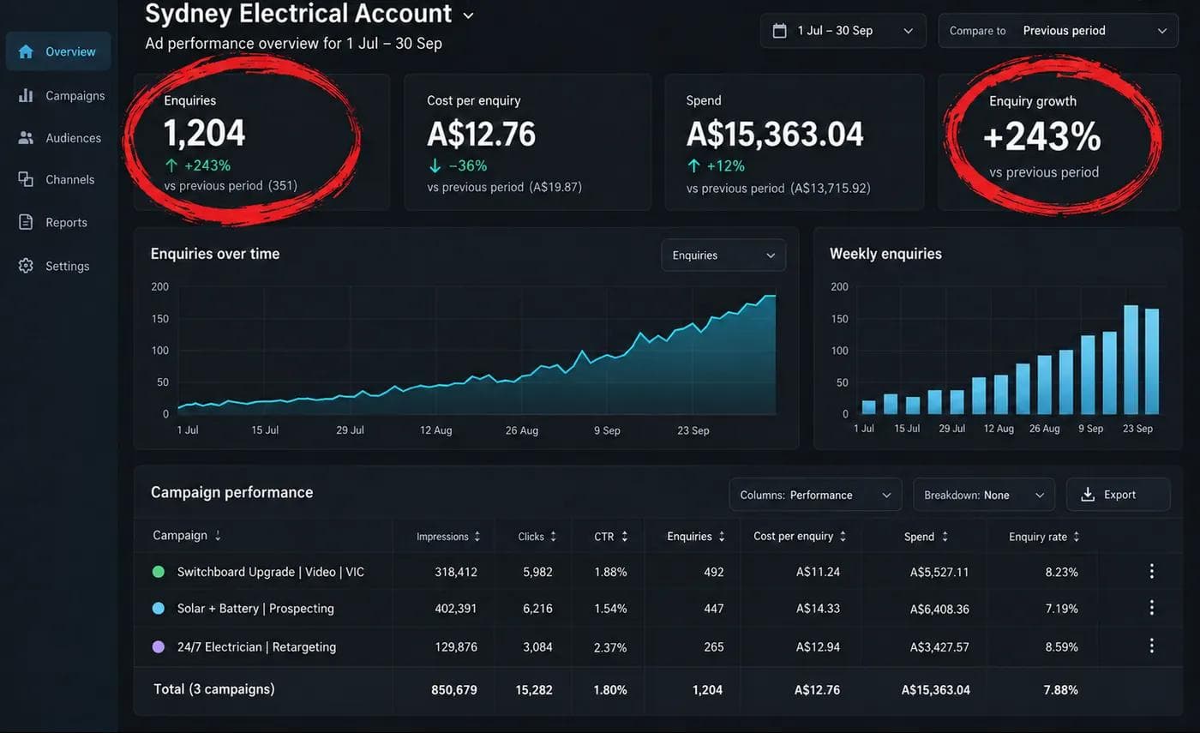Click the green dot beside Switchboard Upgrade

pyautogui.click(x=158, y=572)
